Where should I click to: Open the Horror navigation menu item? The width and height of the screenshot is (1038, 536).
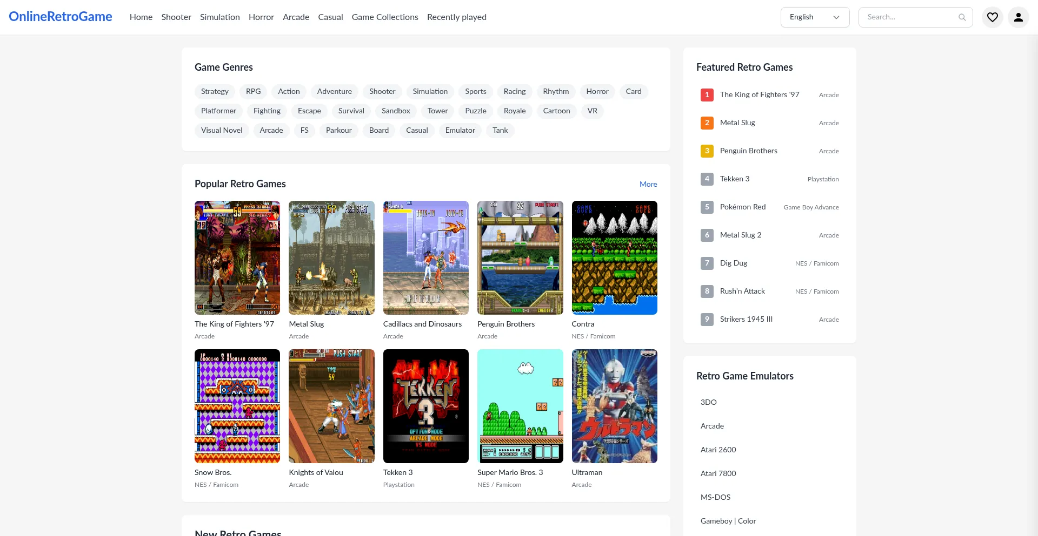[262, 17]
